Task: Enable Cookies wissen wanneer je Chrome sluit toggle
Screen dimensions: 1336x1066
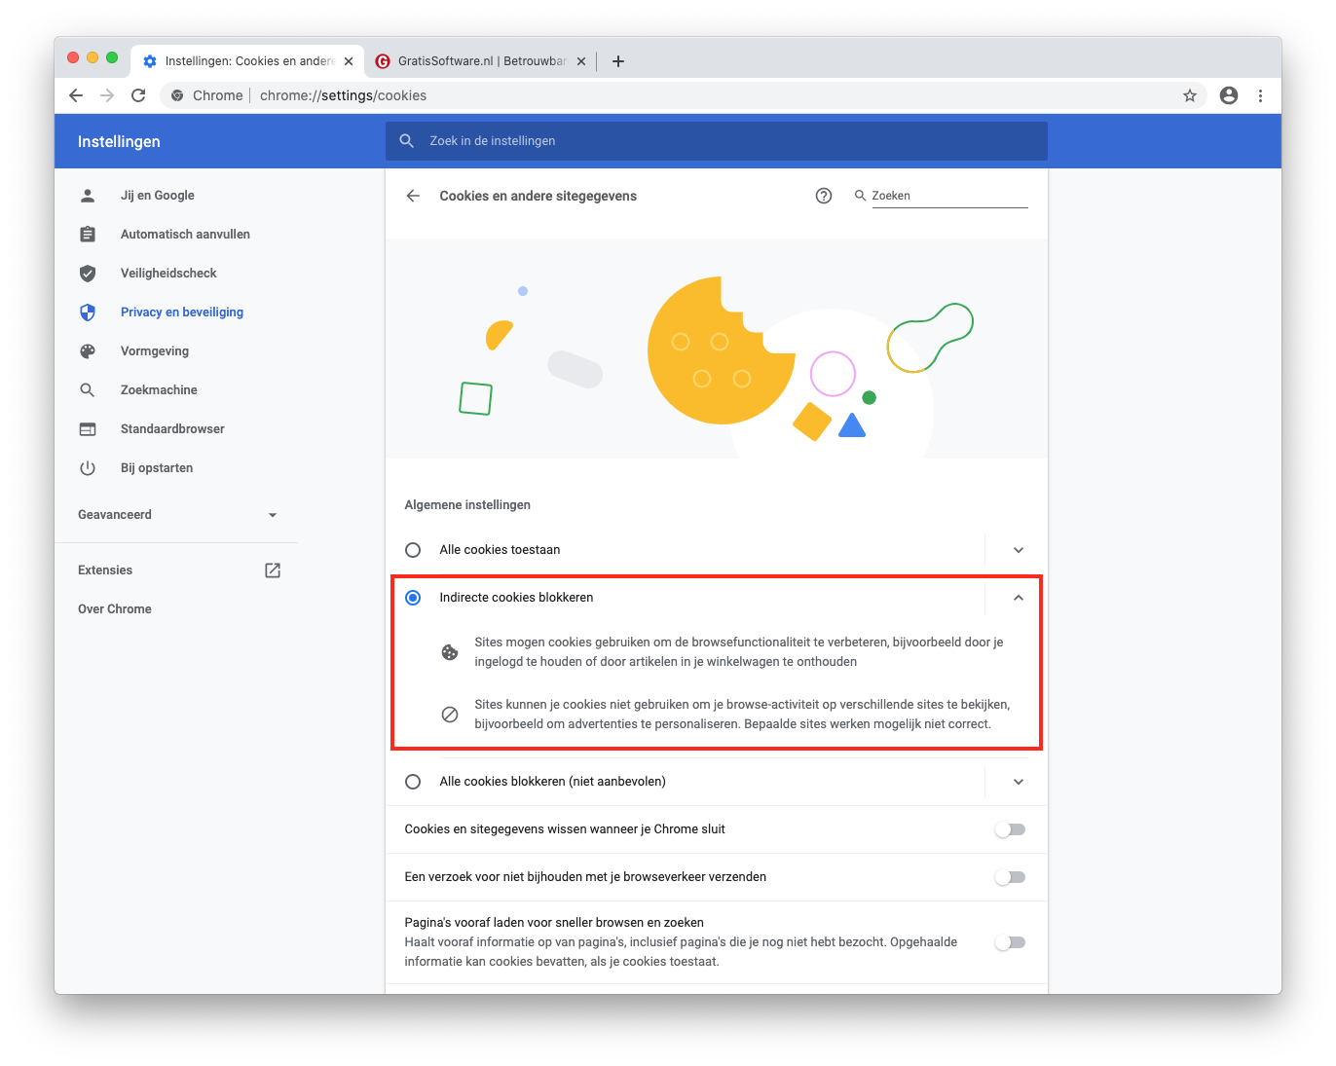Action: (x=1010, y=829)
